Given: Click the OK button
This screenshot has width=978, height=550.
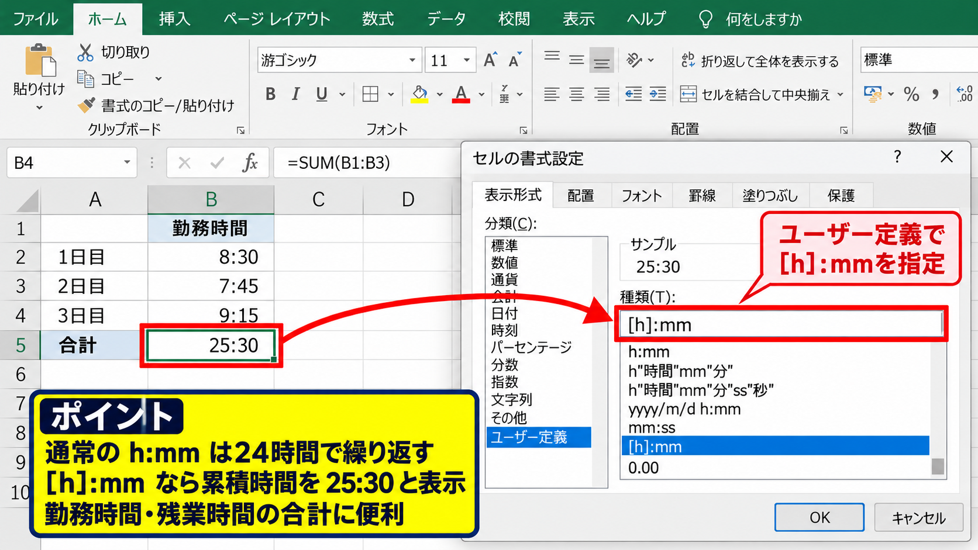Looking at the screenshot, I should [819, 517].
